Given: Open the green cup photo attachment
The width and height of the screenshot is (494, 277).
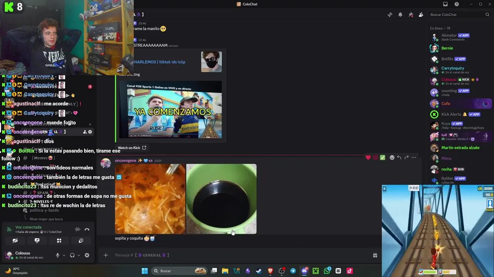Looking at the screenshot, I should [x=221, y=199].
